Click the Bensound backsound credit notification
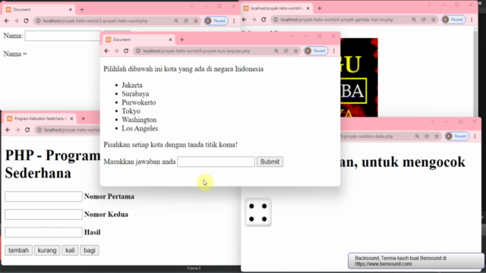 click(x=416, y=261)
